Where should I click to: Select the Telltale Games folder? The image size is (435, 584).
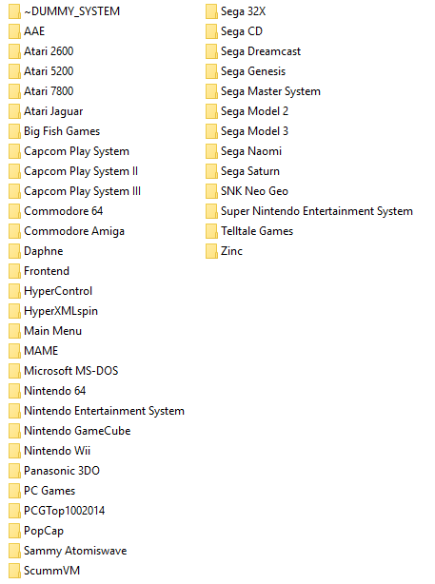[249, 231]
